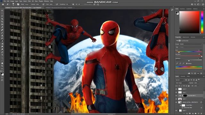The height and width of the screenshot is (115, 205).
Task: Click the Home icon in options bar
Action: (3, 4)
